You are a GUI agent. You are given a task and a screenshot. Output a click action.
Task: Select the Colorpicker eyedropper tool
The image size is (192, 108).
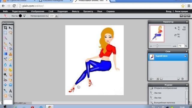coord(5,91)
